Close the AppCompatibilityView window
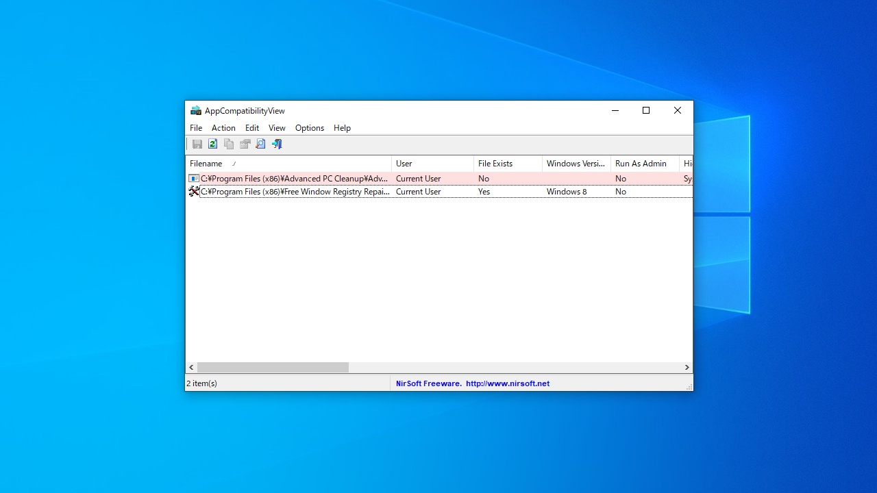 (677, 111)
